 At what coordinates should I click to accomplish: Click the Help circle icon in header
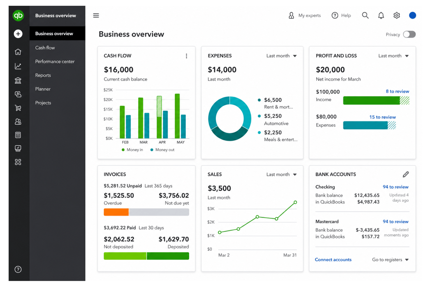[x=335, y=15]
